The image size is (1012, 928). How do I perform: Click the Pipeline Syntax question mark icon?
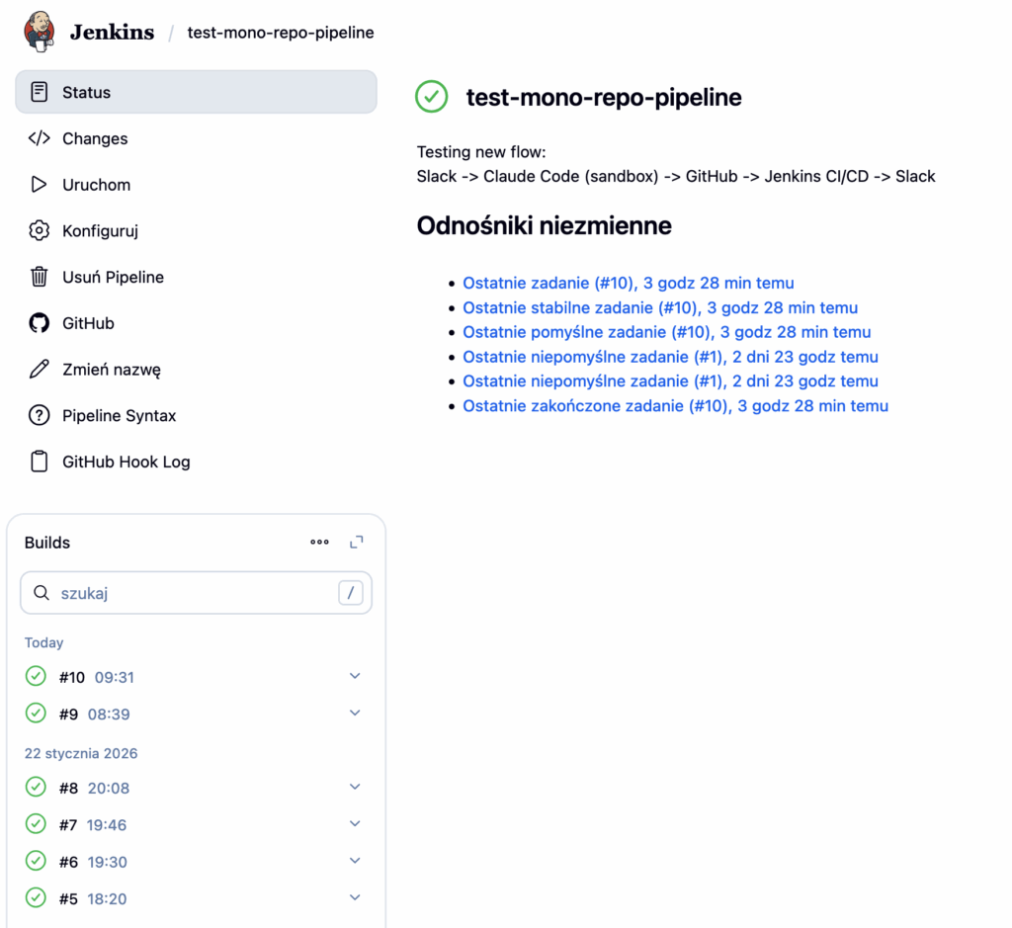click(39, 416)
